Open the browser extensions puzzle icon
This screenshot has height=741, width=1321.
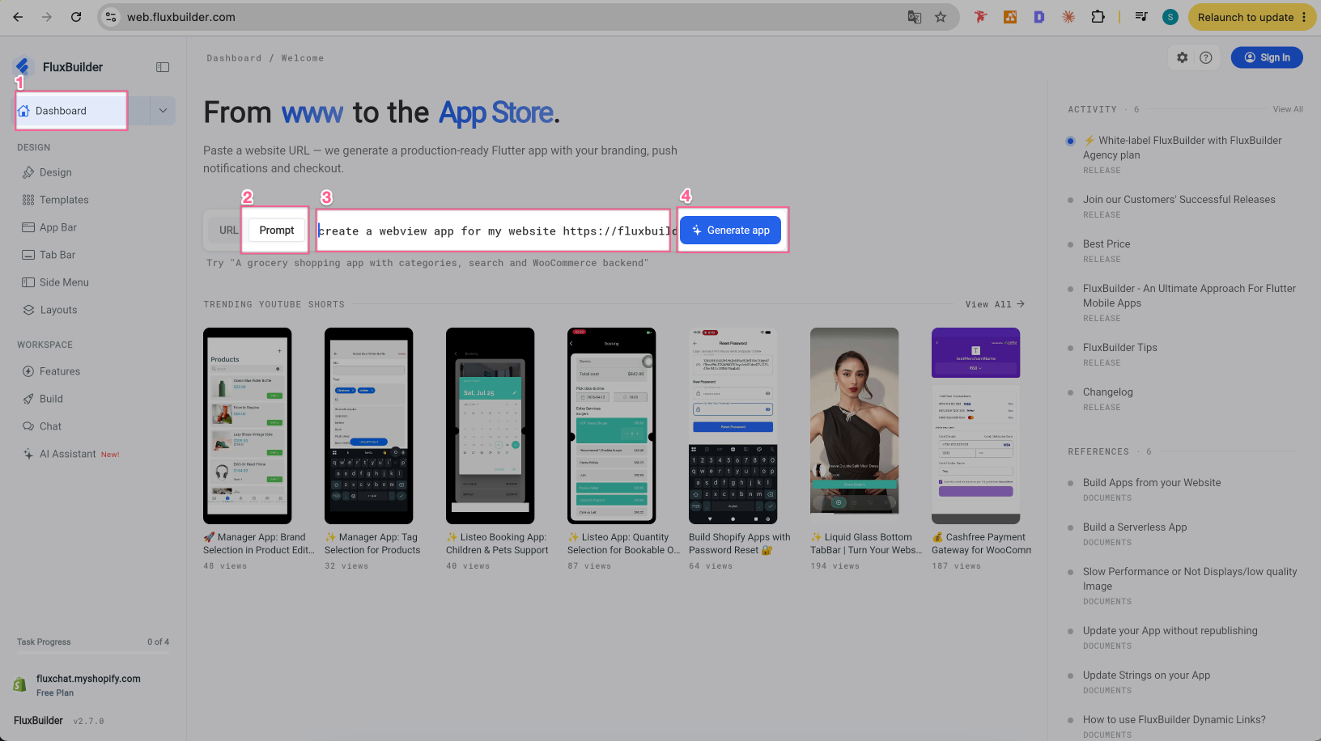click(1098, 17)
